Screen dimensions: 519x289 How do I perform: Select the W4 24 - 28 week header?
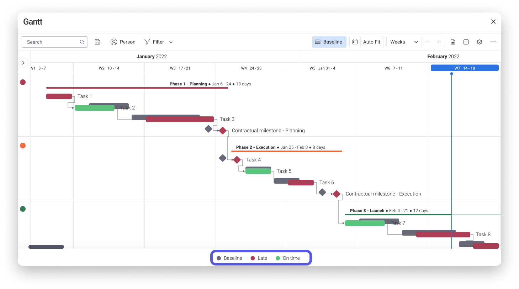coord(251,68)
